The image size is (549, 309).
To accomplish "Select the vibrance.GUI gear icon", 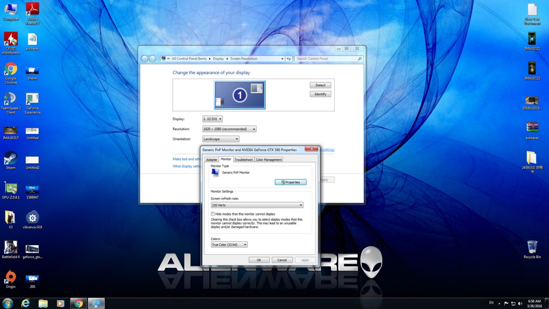I will [33, 220].
